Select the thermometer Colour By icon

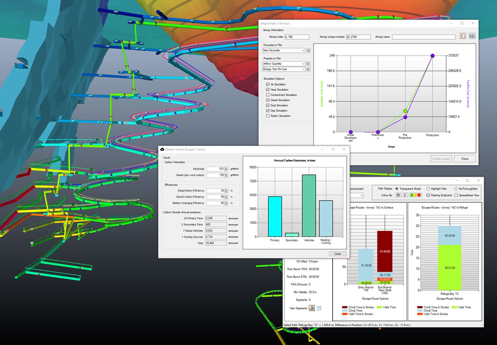click(405, 195)
